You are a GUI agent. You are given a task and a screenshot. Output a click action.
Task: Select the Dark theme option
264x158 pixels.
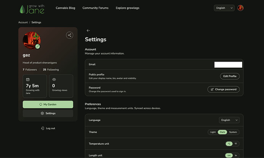click(x=222, y=132)
